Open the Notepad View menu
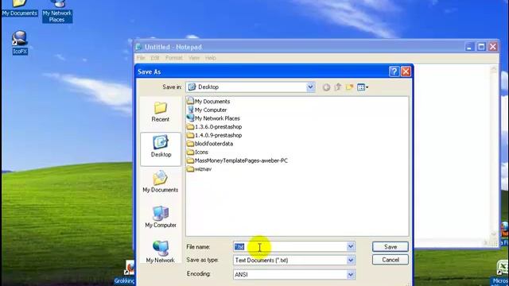 point(194,58)
